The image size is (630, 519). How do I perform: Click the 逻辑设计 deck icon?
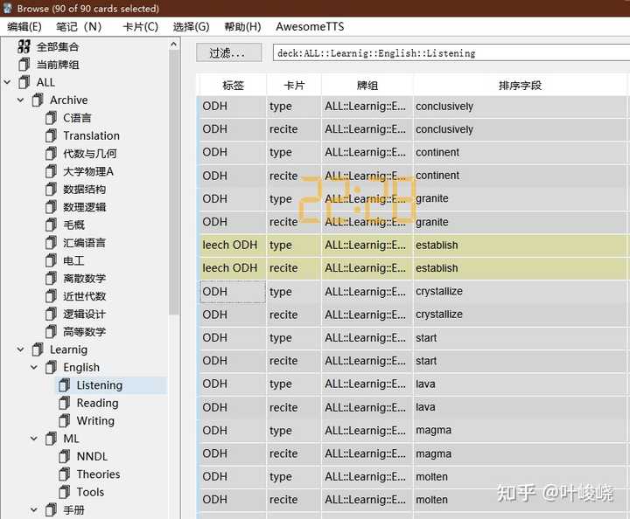point(51,314)
